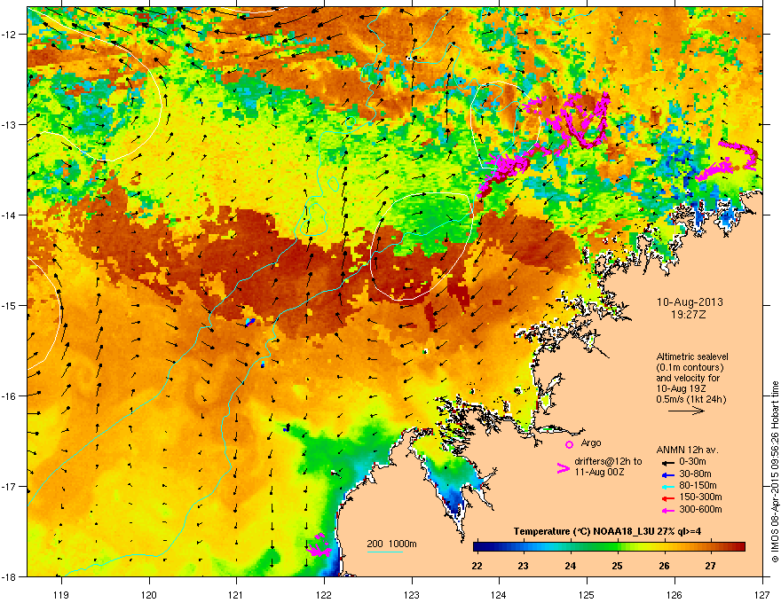Viewport: 781px width, 603px height.
Task: Click the "11-Aug 00Z" text
Action: (599, 472)
